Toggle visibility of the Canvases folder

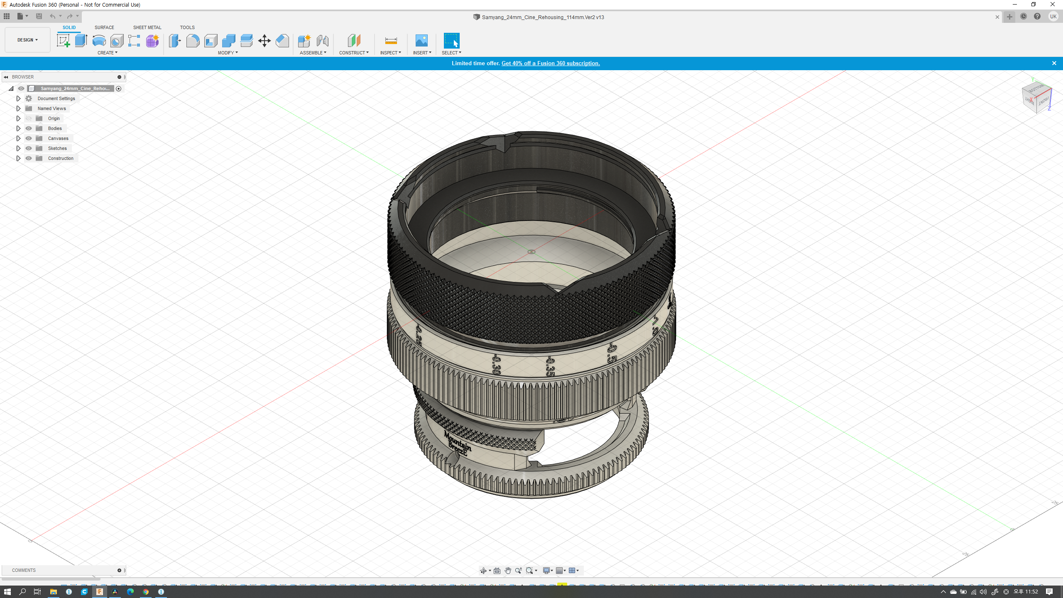click(29, 138)
